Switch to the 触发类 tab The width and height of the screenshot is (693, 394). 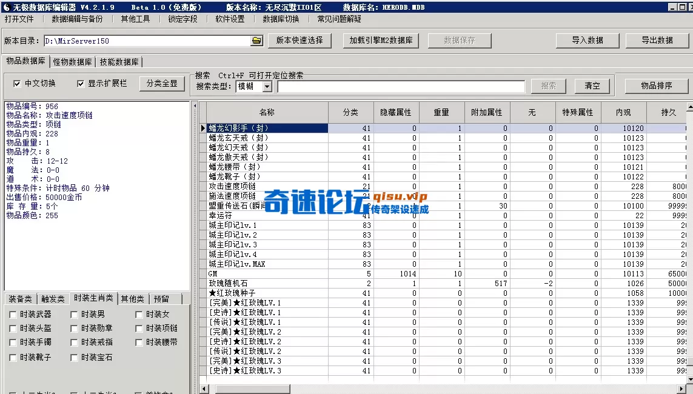click(x=53, y=299)
